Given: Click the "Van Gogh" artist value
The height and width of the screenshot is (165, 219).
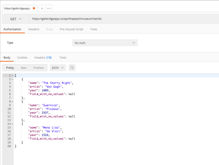Looking at the screenshot, I should point(53,87).
